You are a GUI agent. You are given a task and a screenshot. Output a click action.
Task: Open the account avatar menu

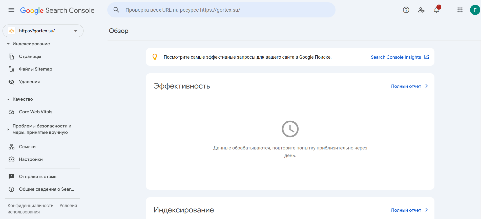[x=475, y=10]
